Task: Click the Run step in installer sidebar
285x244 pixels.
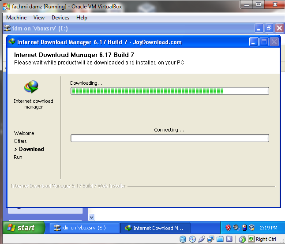Action: tap(18, 157)
